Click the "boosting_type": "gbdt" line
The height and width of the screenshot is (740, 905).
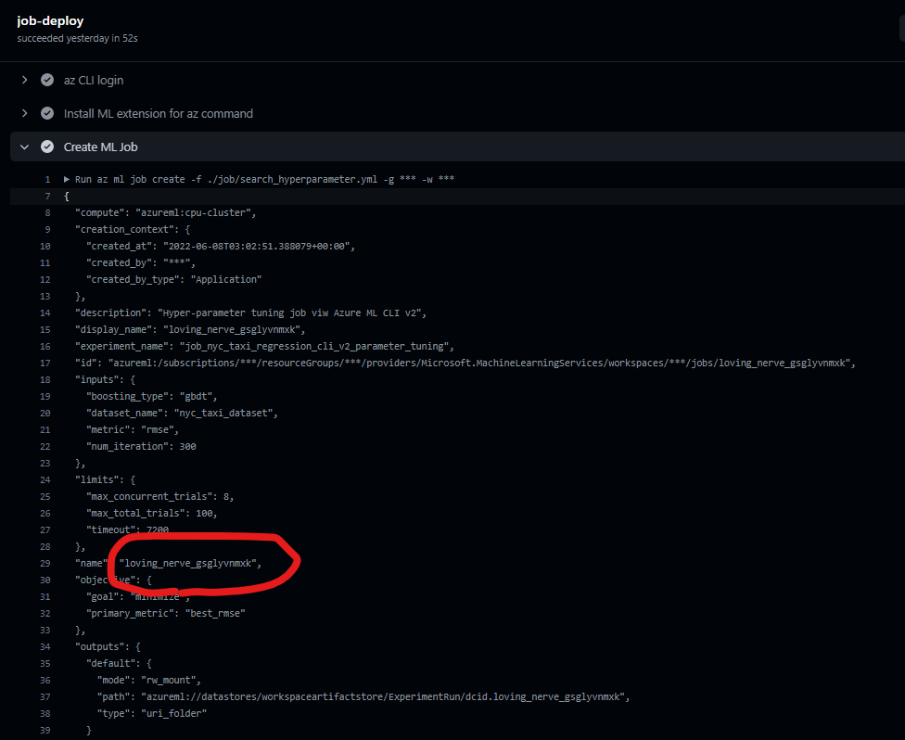152,397
